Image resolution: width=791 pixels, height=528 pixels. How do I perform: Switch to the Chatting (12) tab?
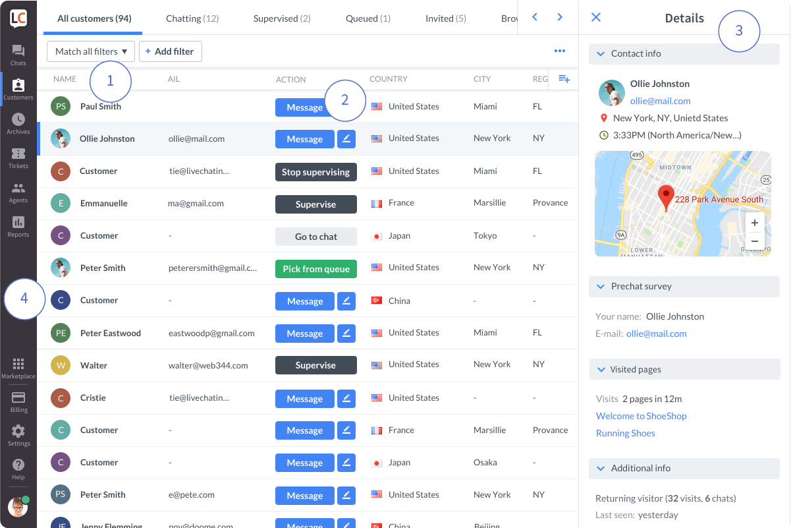(192, 18)
